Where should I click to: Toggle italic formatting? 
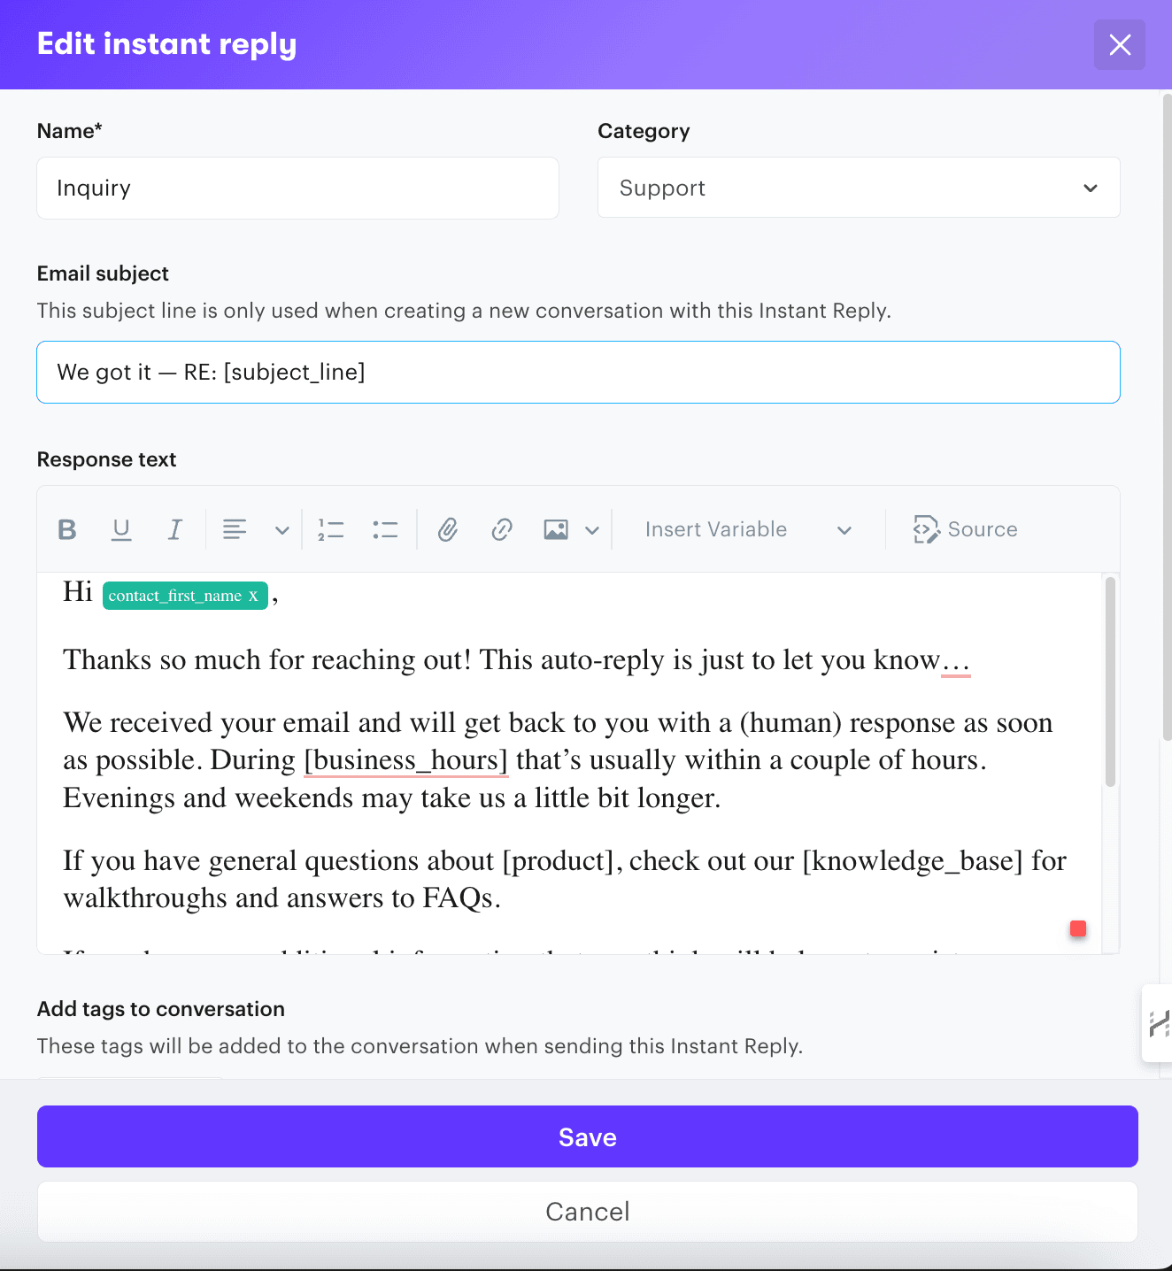[x=174, y=528]
